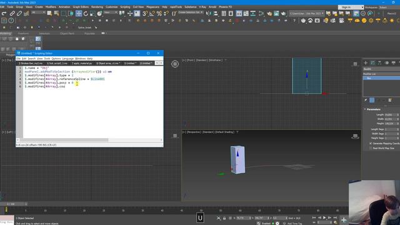Click the Undo arrow in main toolbar
Image resolution: width=400 pixels, height=225 pixels.
pos(4,13)
